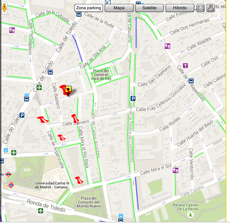Click the envelope email icon
This screenshot has width=230, height=223.
pyautogui.click(x=200, y=8)
